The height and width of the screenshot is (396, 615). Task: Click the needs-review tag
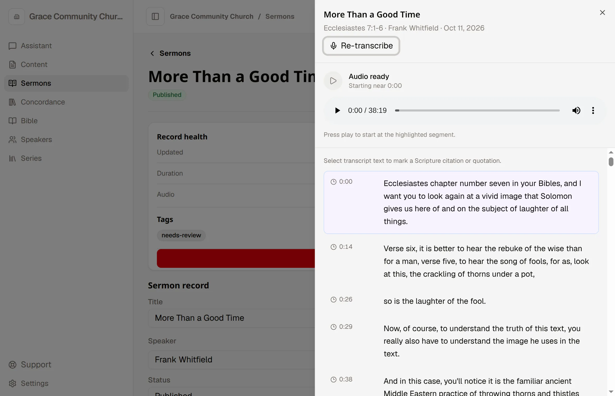tap(181, 236)
